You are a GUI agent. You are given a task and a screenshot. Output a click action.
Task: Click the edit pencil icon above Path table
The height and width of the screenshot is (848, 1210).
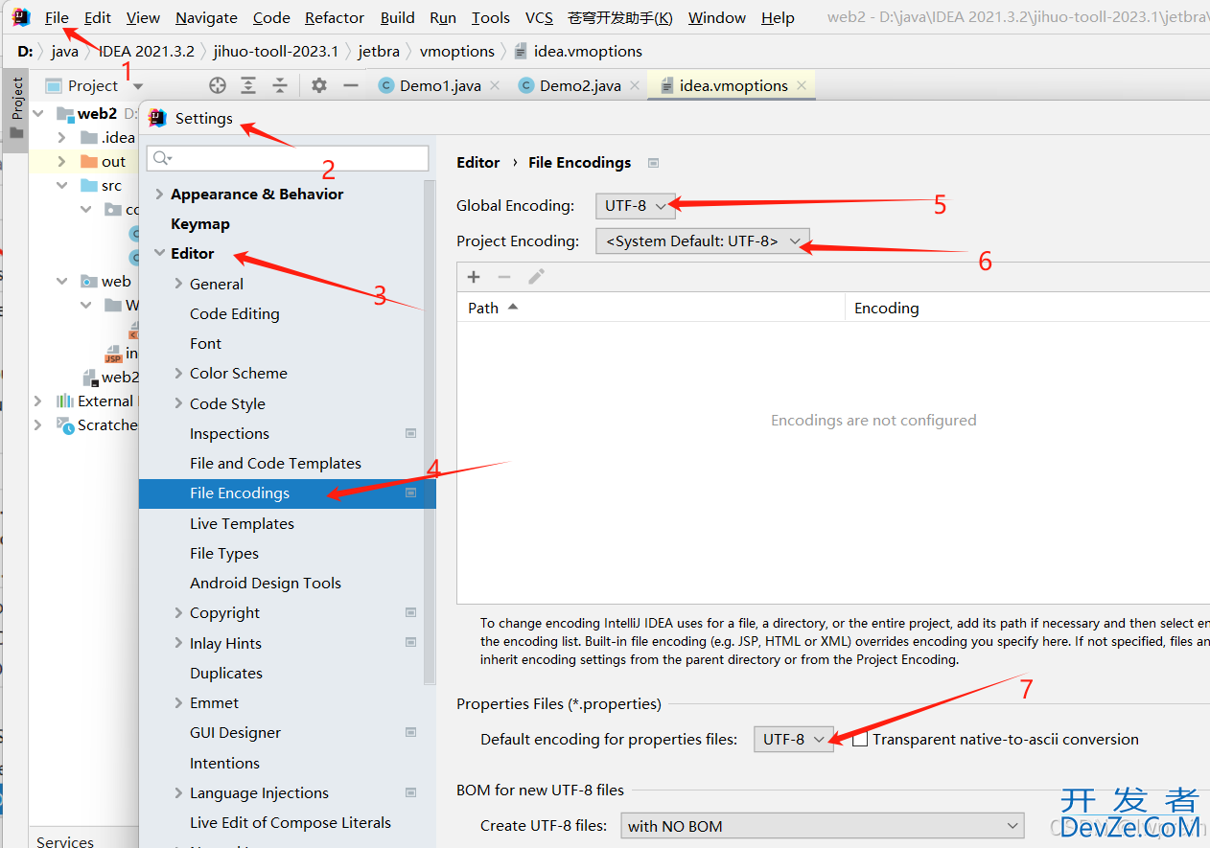point(536,277)
